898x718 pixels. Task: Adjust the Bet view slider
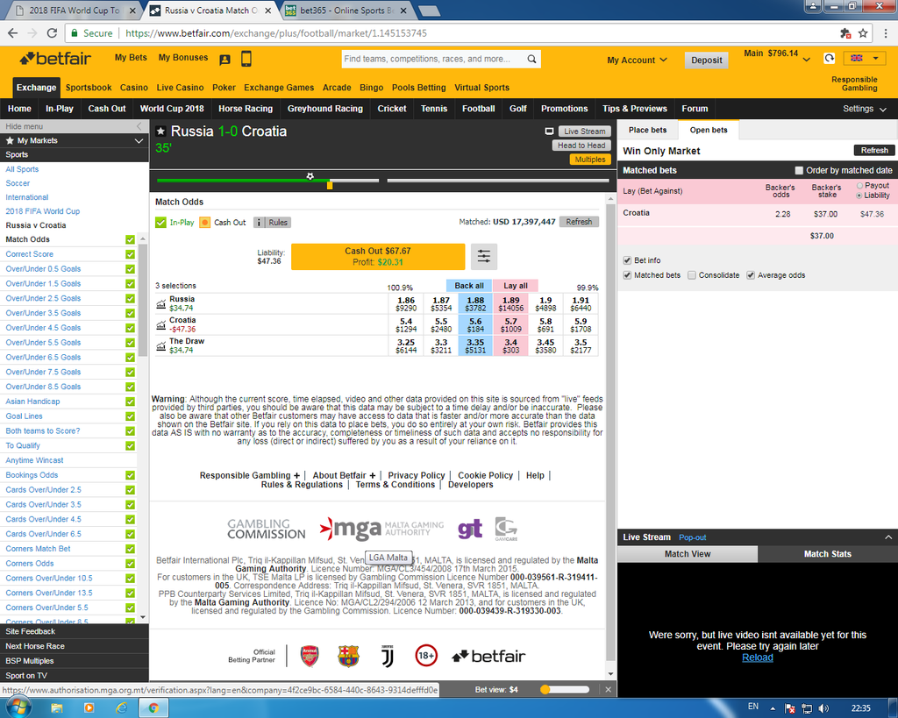pyautogui.click(x=565, y=689)
